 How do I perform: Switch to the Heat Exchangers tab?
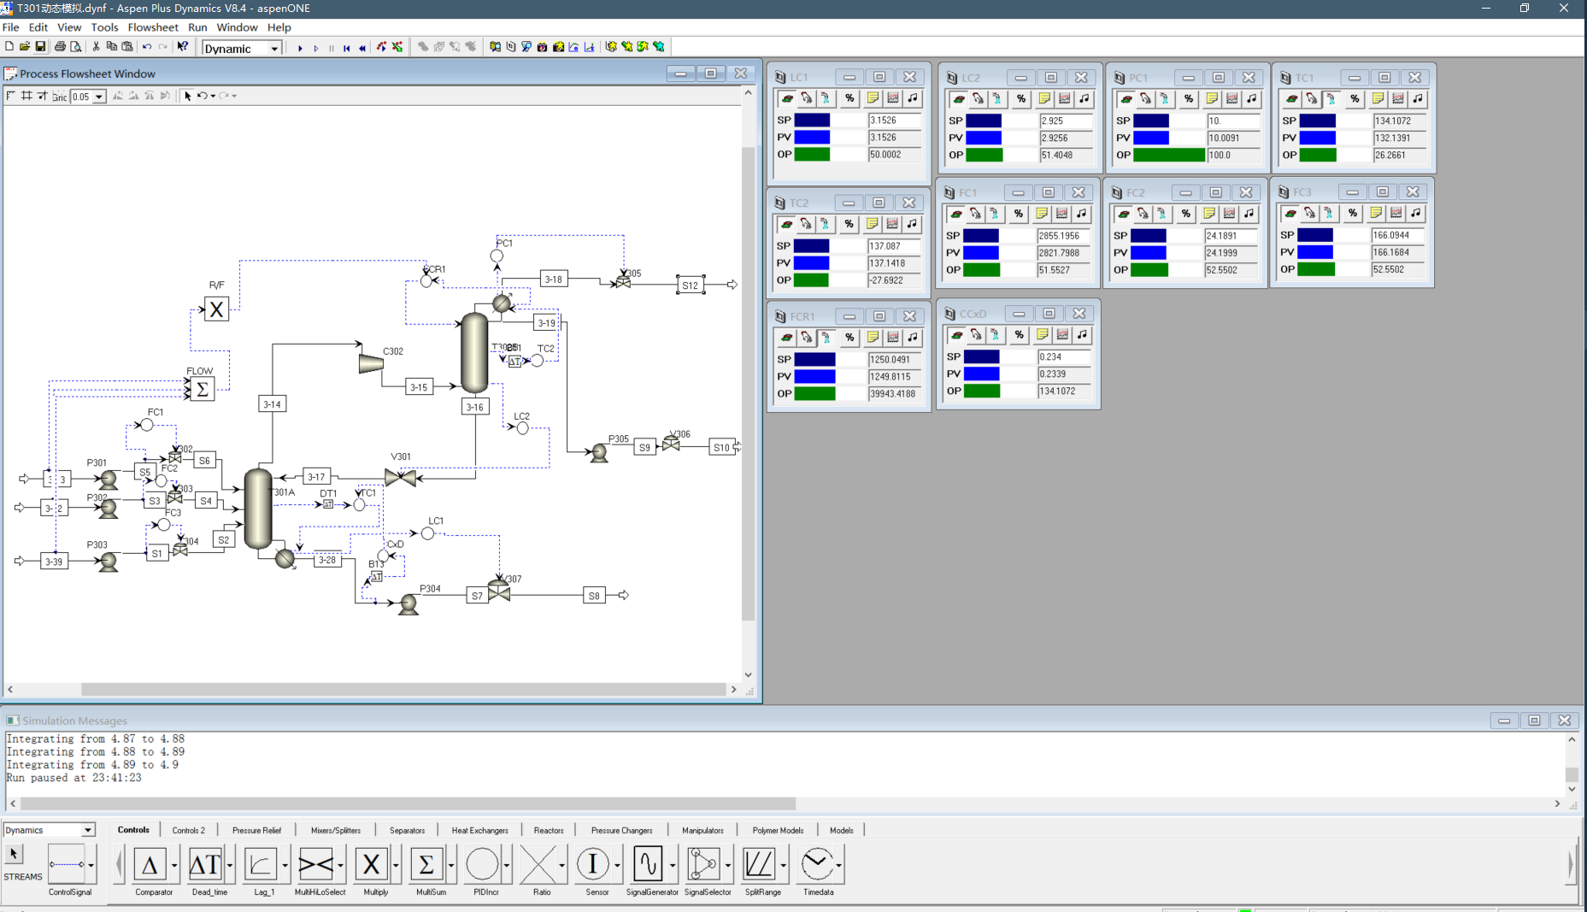tap(479, 830)
